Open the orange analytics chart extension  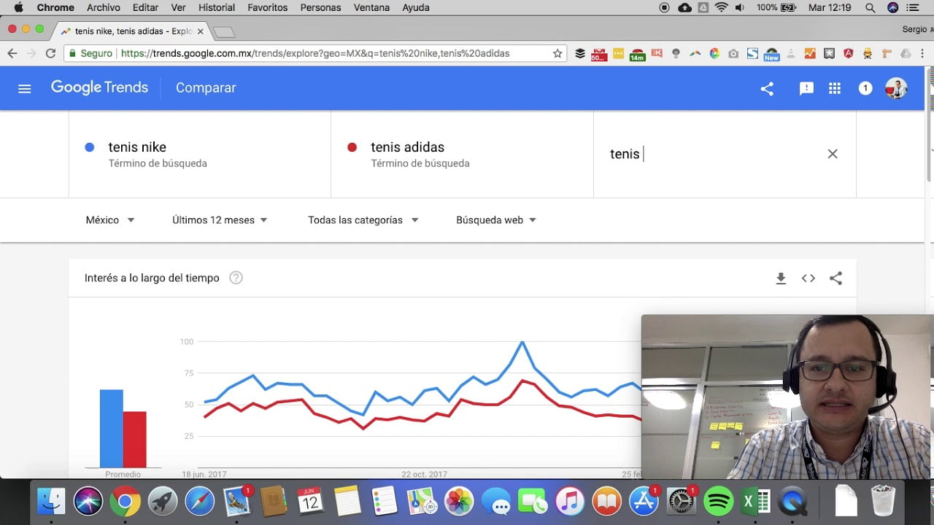(x=810, y=53)
